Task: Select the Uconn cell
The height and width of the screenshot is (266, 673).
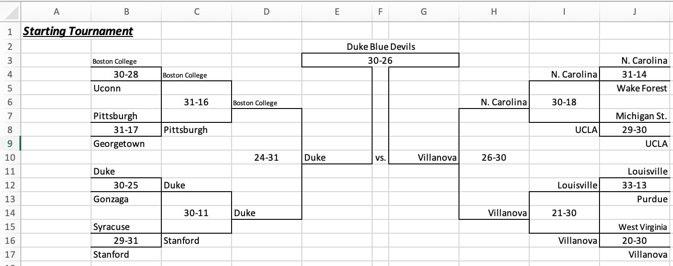Action: 126,88
